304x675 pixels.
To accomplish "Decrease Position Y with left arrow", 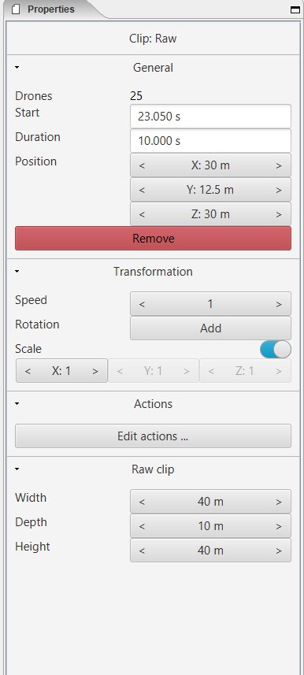I will click(x=142, y=191).
